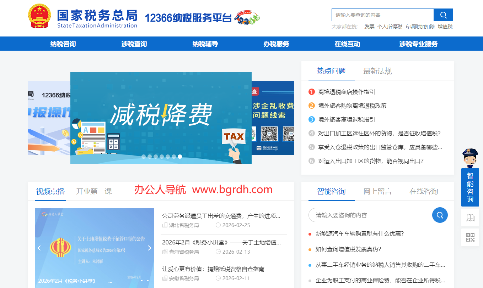The image size is (483, 288).
Task: Open the 涉税查询 menu
Action: [x=134, y=44]
